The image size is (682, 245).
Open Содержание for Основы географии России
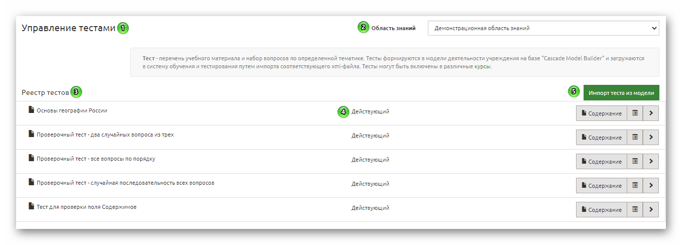(602, 113)
